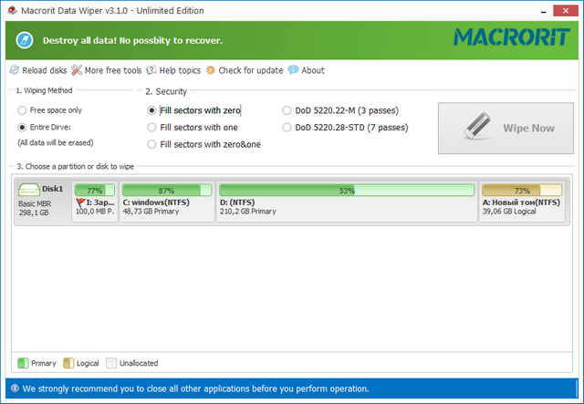Click the green Primary legend swatch
This screenshot has height=404, width=584.
(x=23, y=363)
